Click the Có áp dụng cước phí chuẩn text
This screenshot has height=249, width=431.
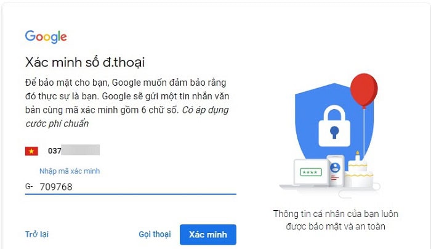point(127,116)
